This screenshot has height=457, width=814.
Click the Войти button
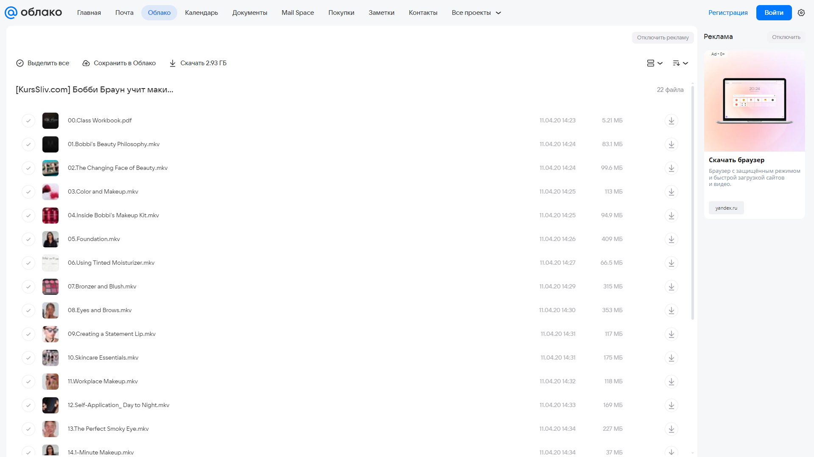(774, 13)
